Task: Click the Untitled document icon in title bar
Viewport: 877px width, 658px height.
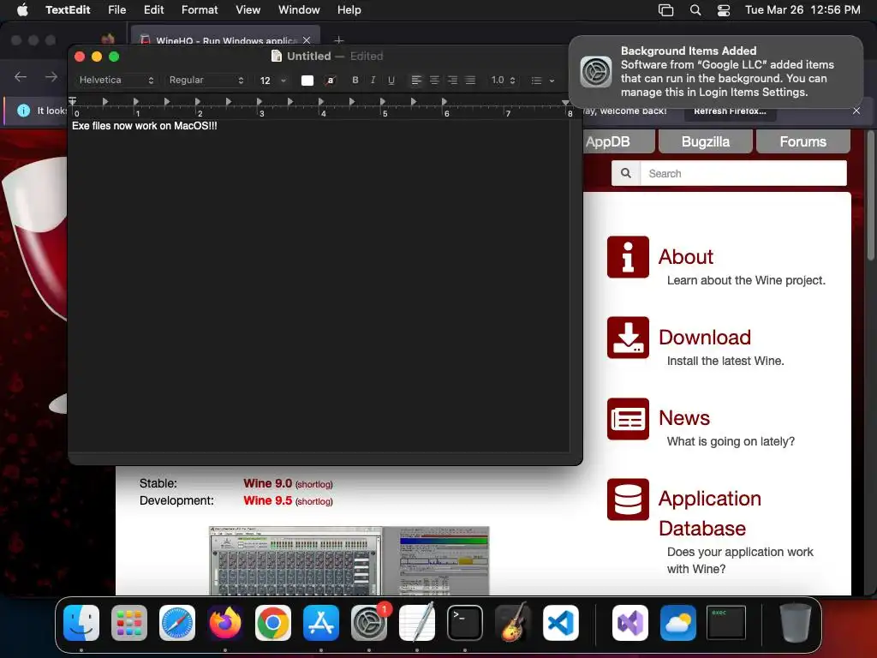Action: (x=277, y=56)
